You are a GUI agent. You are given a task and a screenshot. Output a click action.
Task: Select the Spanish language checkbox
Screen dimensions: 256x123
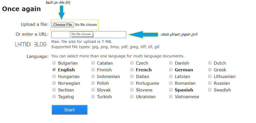coord(171,90)
